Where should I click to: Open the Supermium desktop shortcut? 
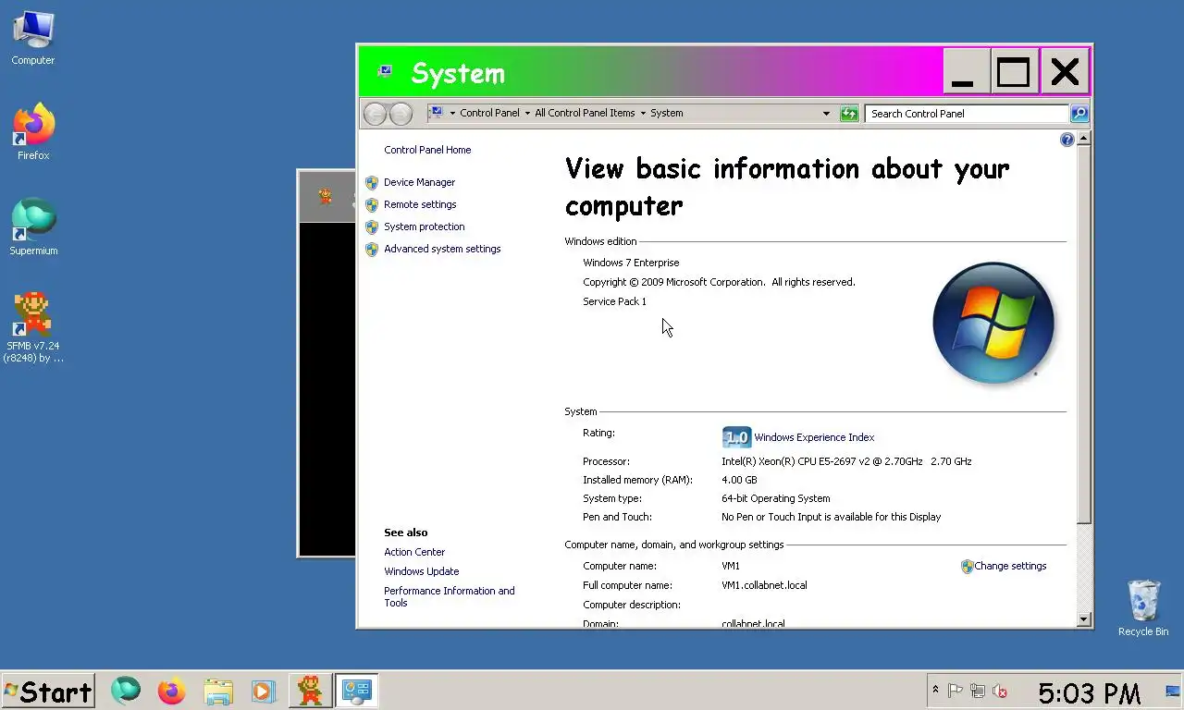point(33,227)
